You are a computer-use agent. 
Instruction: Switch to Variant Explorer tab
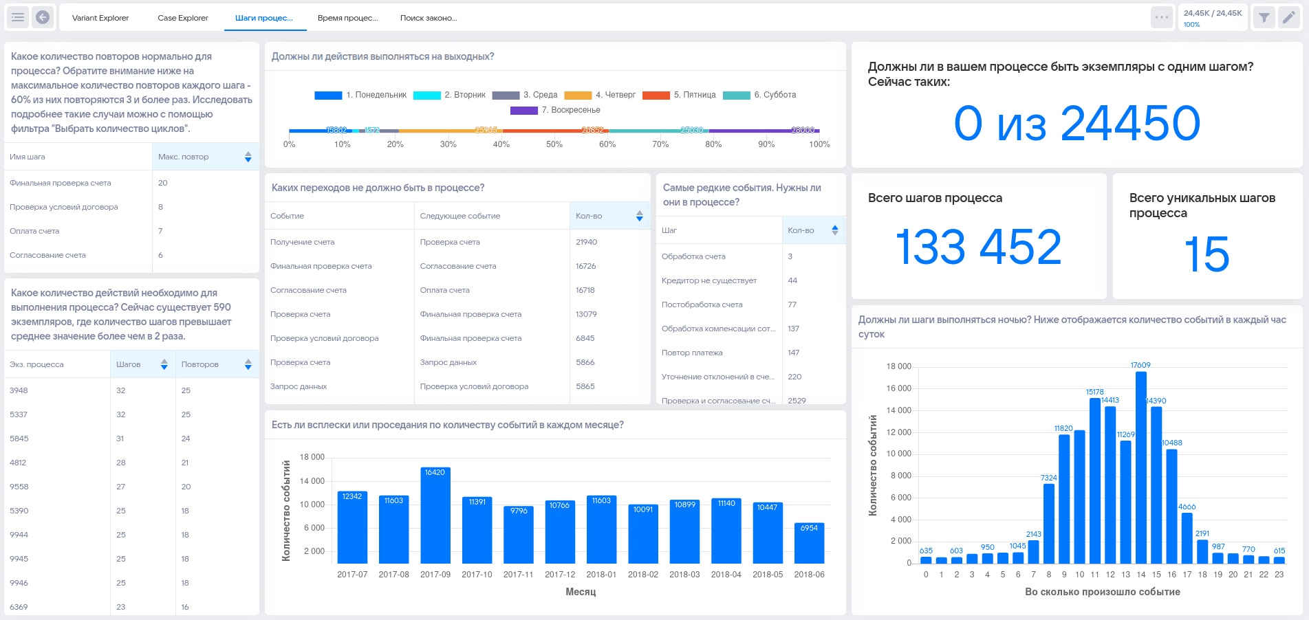coord(100,18)
